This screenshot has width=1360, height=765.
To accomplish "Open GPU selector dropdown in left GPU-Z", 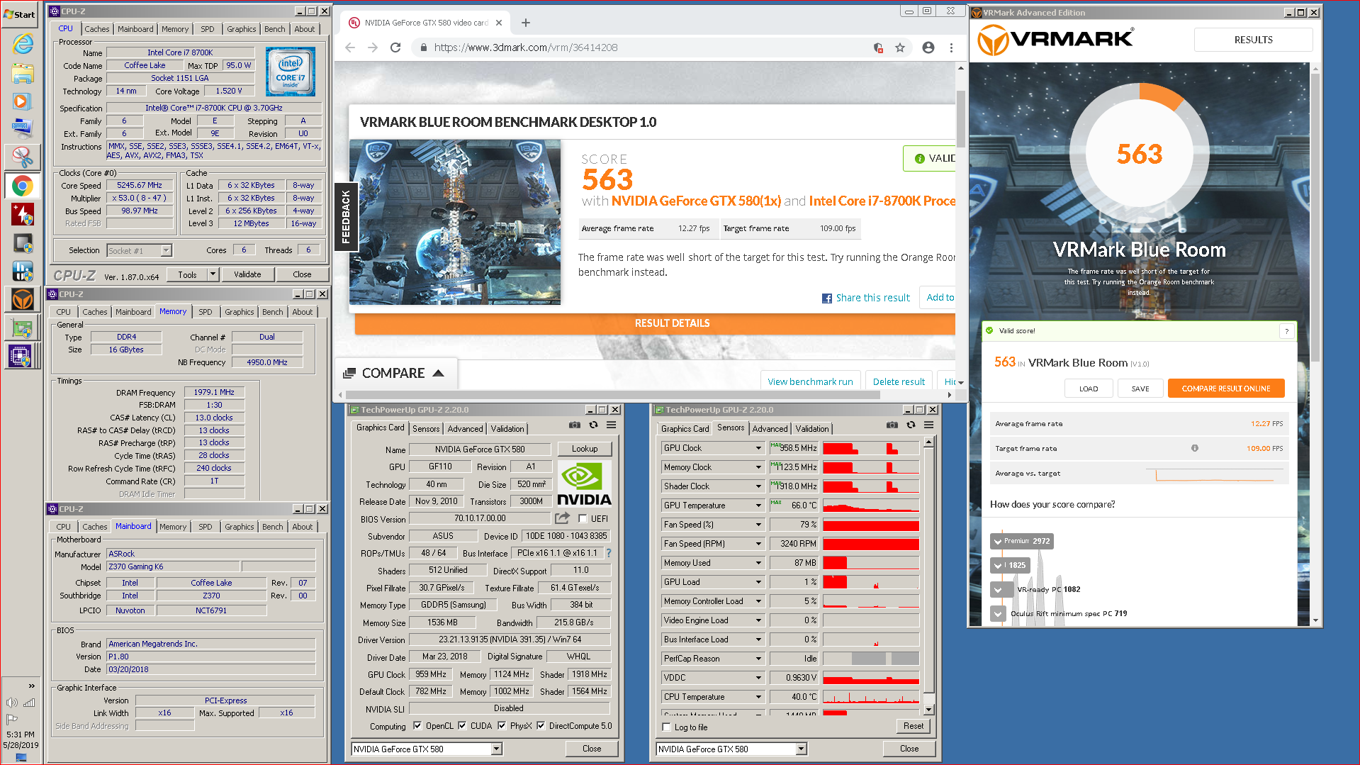I will [x=496, y=749].
